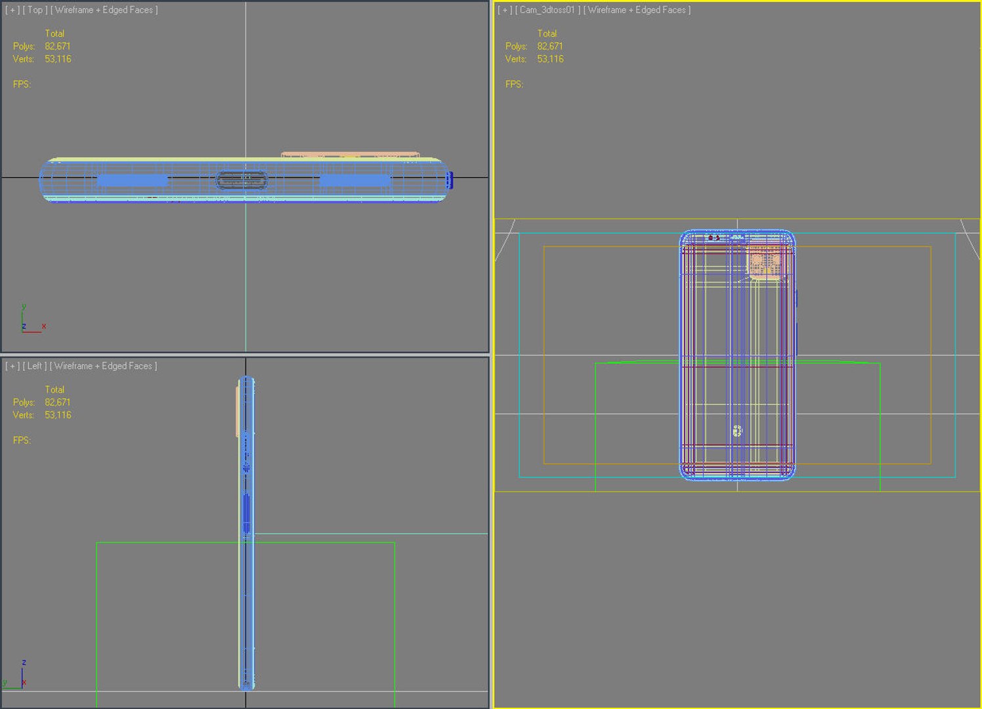Click the 'Total' heading in the Top viewport
Screen dimensions: 982x709
(54, 33)
